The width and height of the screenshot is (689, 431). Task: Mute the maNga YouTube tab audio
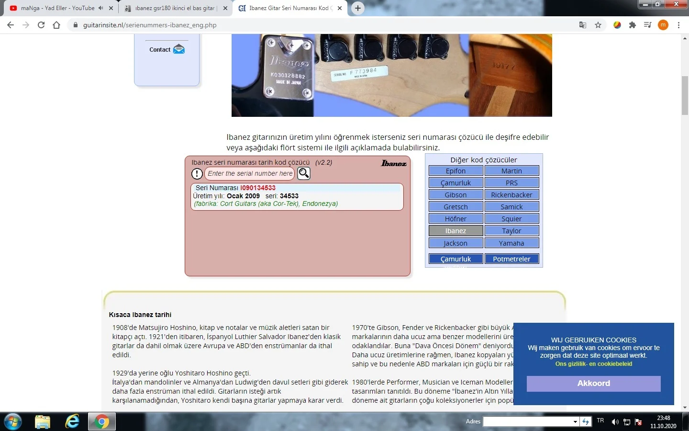point(100,8)
